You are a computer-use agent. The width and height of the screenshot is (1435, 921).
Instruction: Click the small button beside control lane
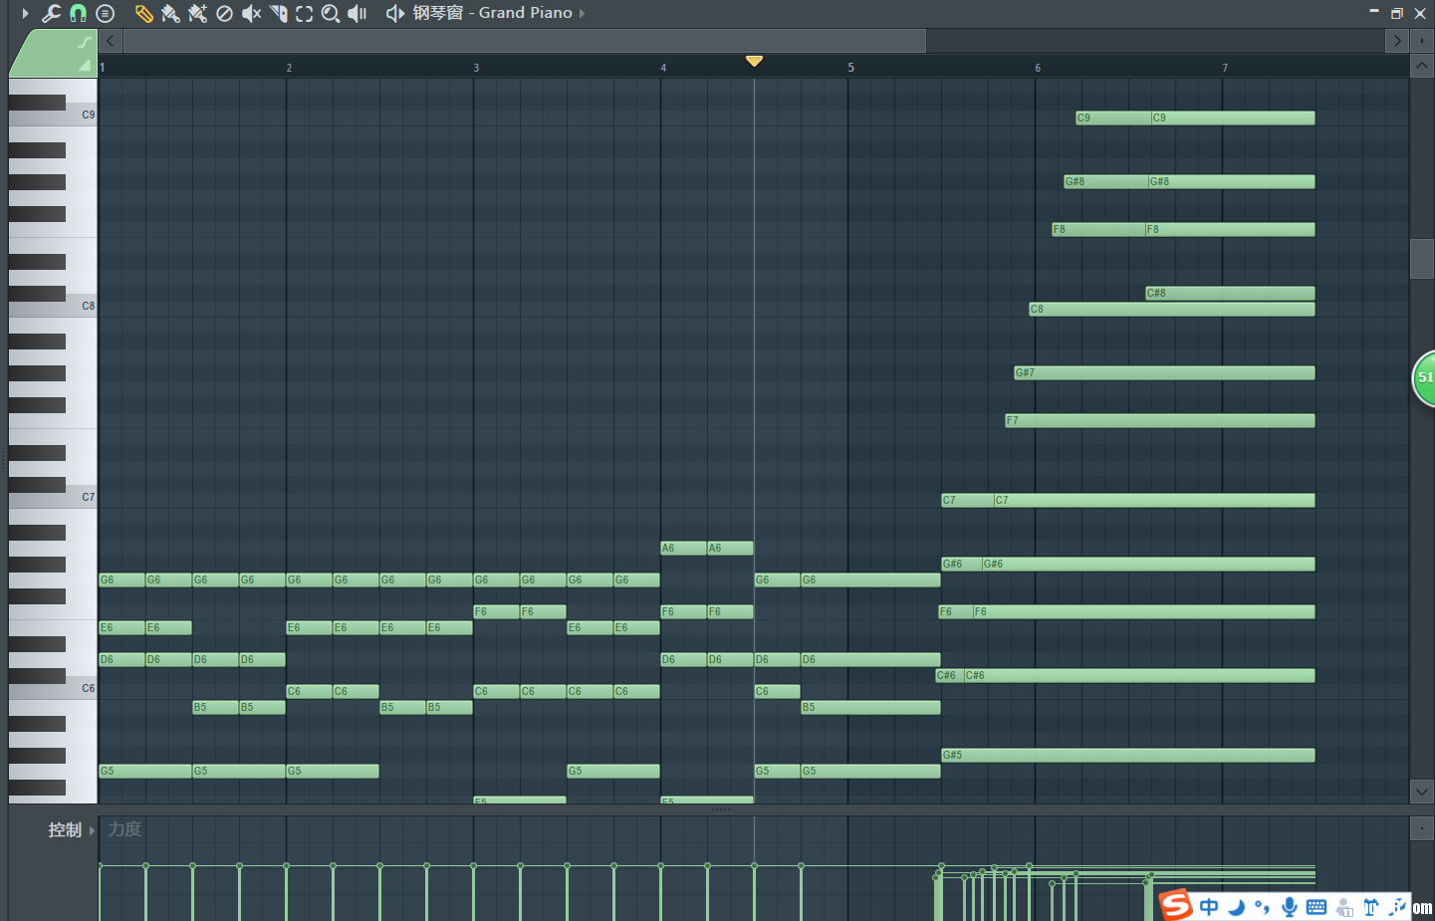point(1422,828)
